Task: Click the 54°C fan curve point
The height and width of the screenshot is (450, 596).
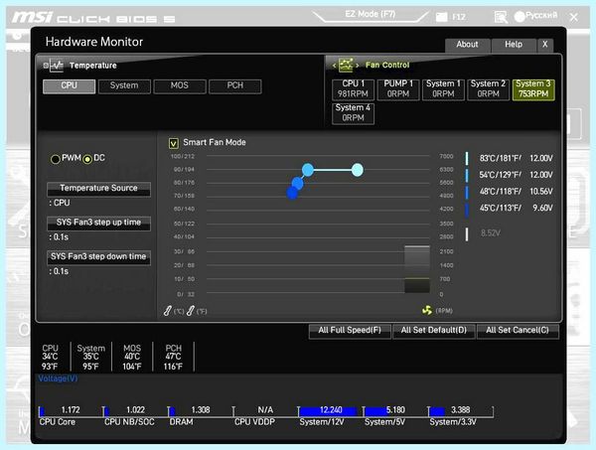Action: (308, 170)
